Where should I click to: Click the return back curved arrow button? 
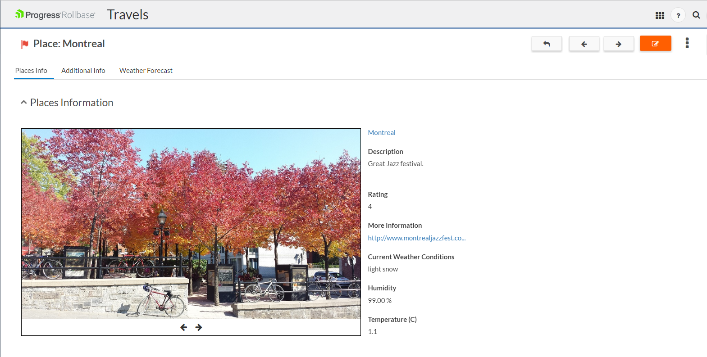tap(547, 44)
